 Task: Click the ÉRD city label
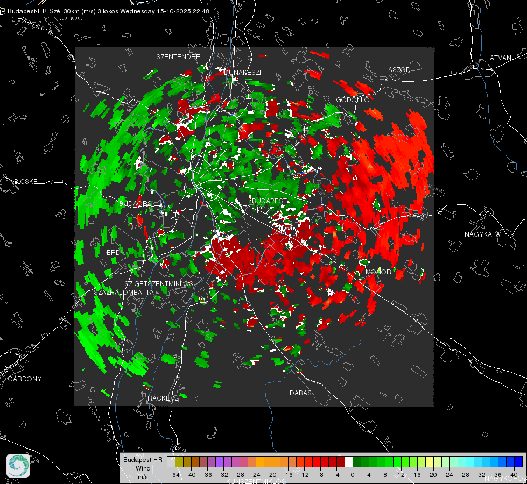tap(113, 253)
